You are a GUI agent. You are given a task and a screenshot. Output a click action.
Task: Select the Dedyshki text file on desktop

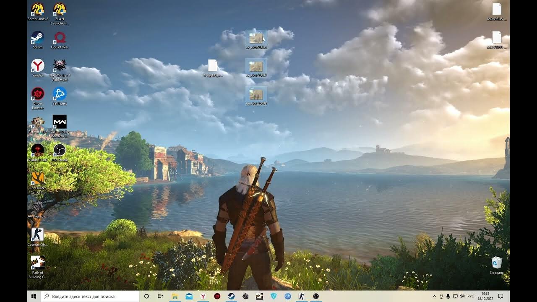213,68
